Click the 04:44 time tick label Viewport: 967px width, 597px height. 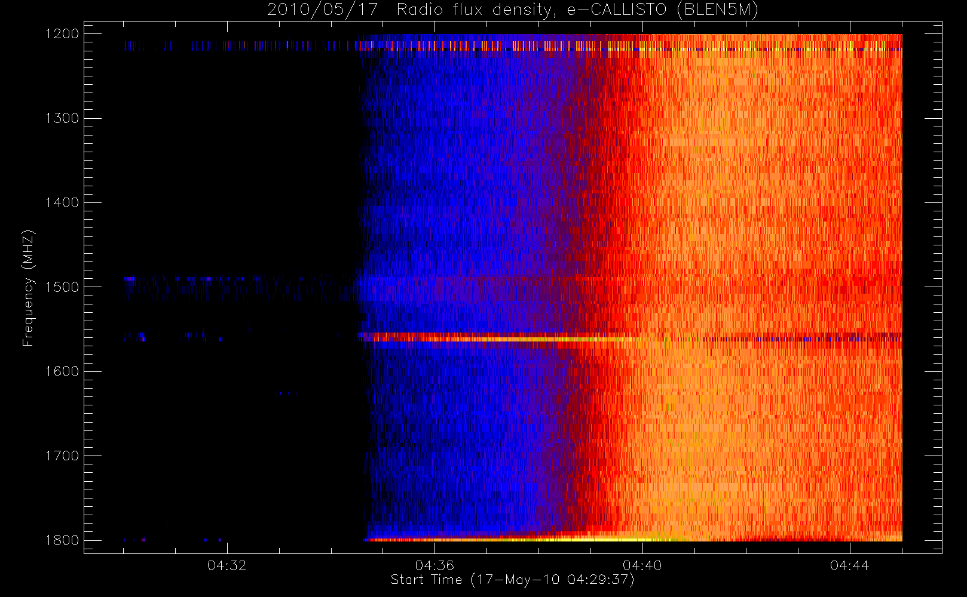[x=850, y=565]
